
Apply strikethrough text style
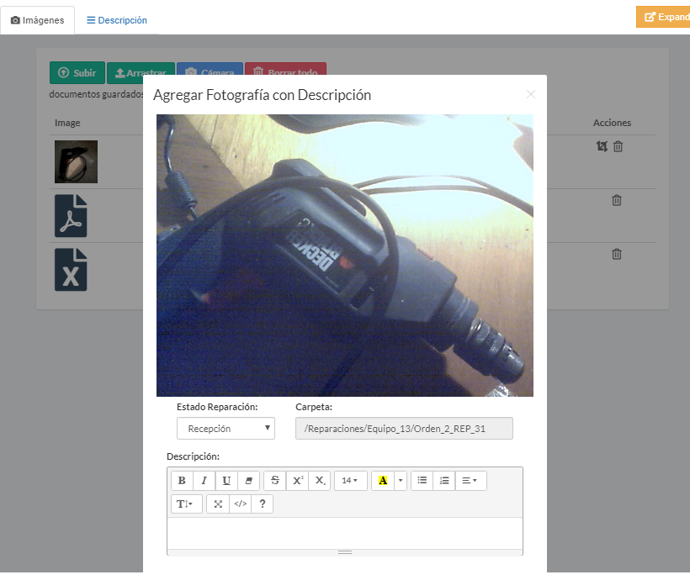275,481
